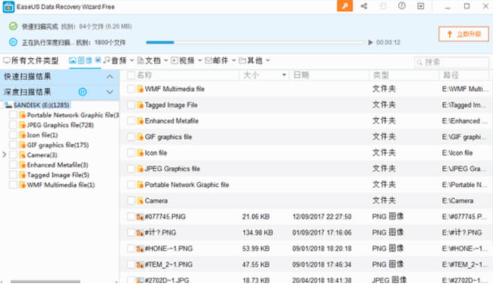The image size is (493, 284).
Task: Click the image icon of #077745.PNG
Action: click(140, 217)
